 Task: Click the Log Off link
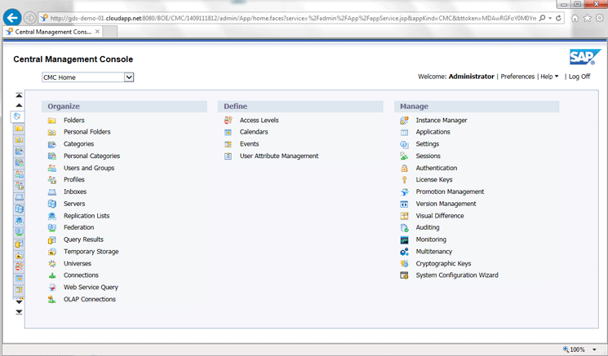coord(579,77)
